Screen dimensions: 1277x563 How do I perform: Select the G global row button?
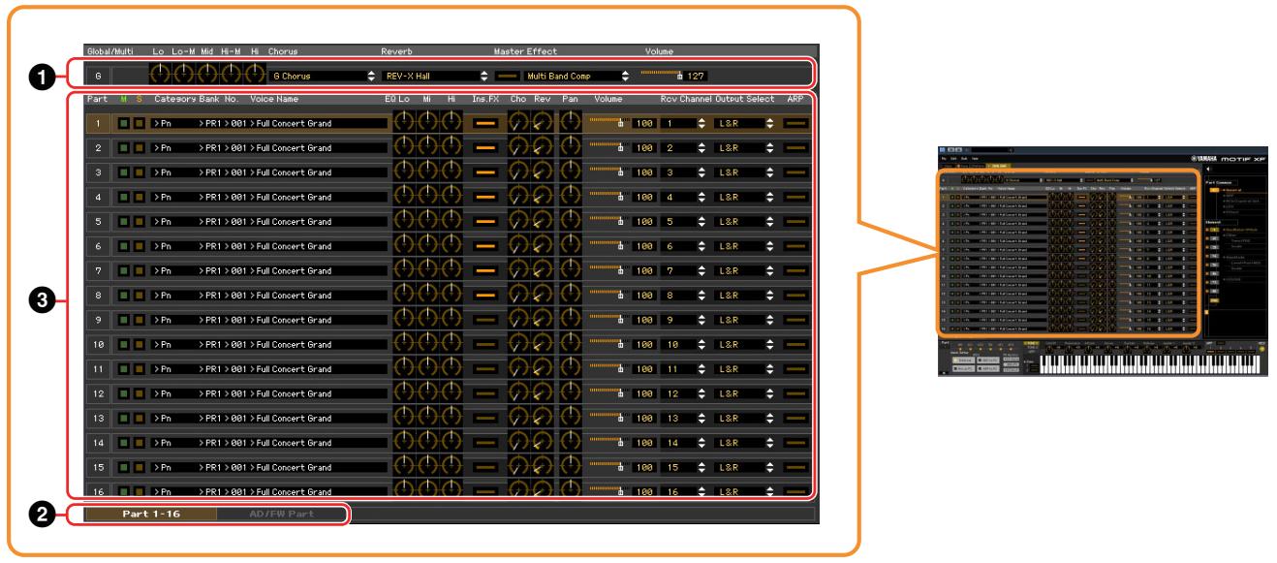pos(98,75)
